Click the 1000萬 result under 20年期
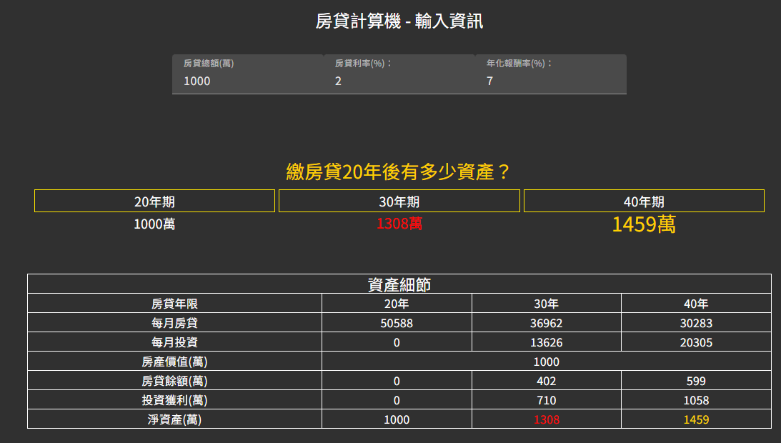This screenshot has height=443, width=781. coord(154,224)
